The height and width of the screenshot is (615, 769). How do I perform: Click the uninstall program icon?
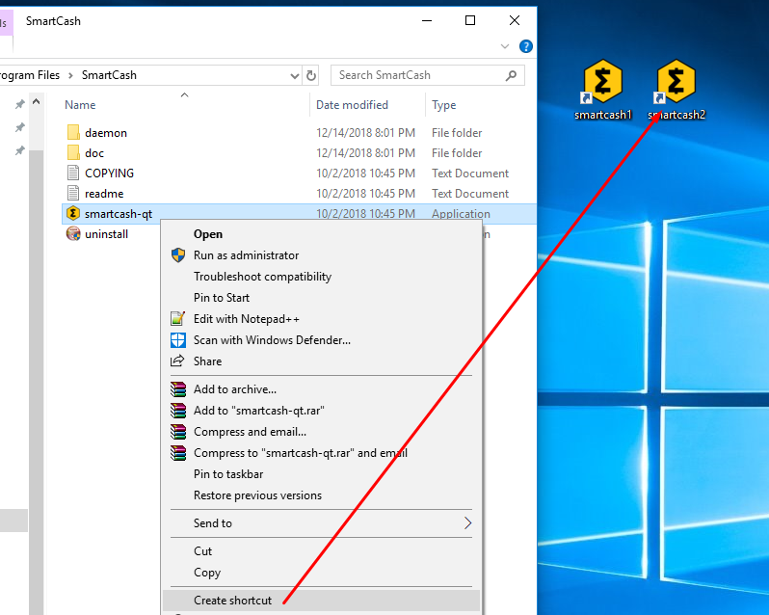click(73, 233)
